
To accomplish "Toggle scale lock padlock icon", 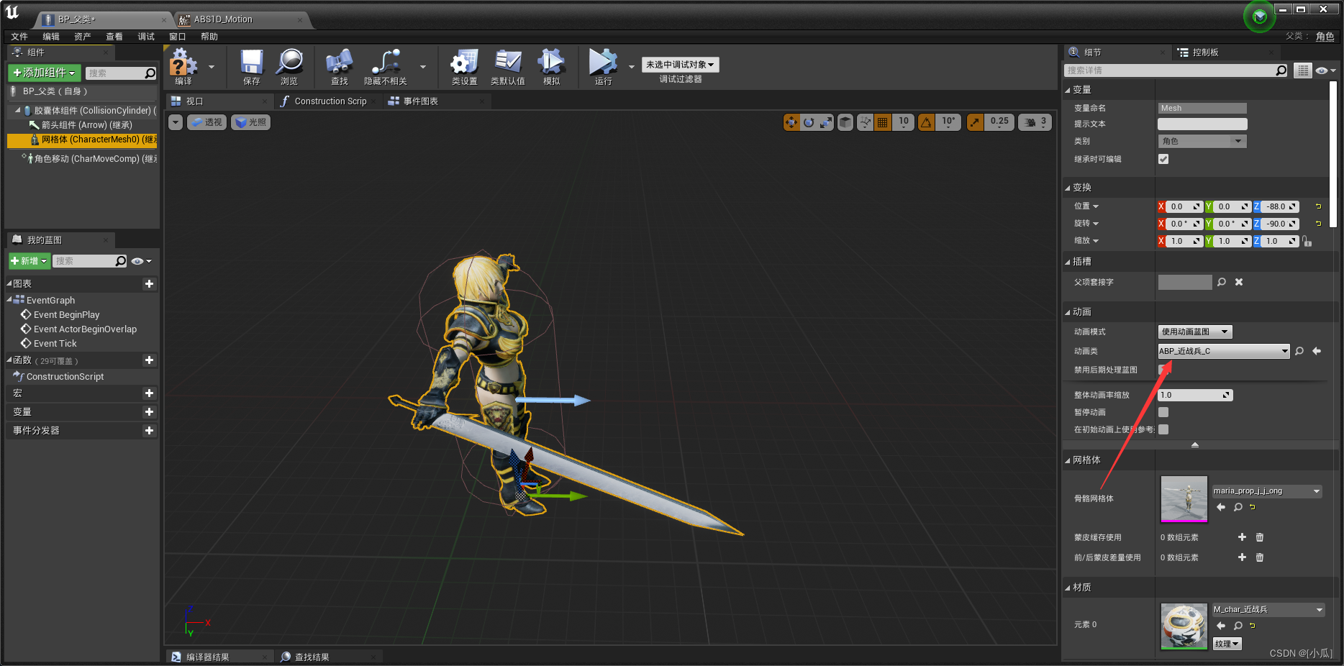I will pos(1307,242).
